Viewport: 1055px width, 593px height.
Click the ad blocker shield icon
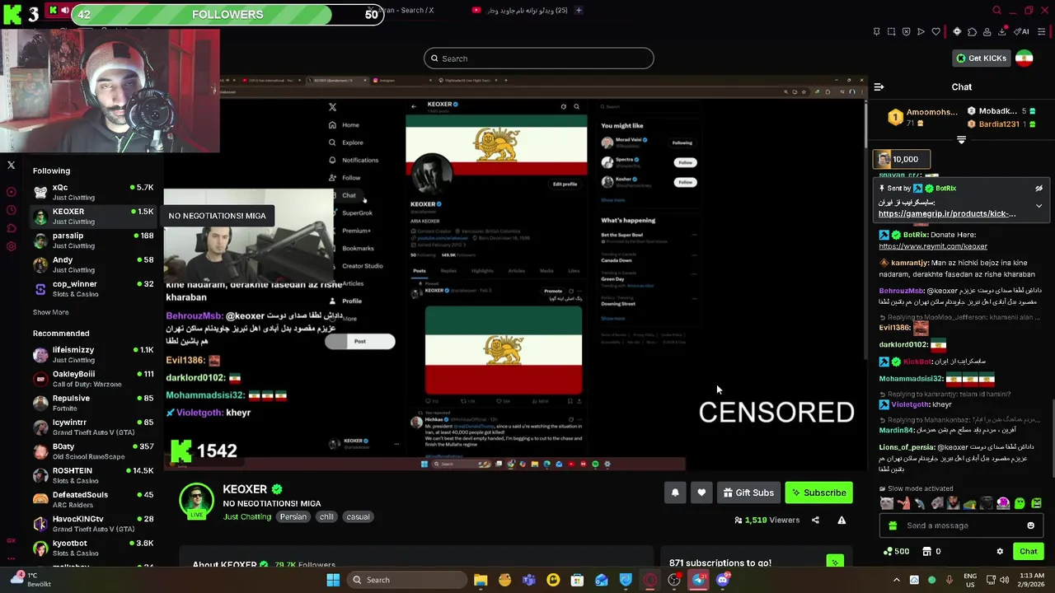[x=906, y=32]
